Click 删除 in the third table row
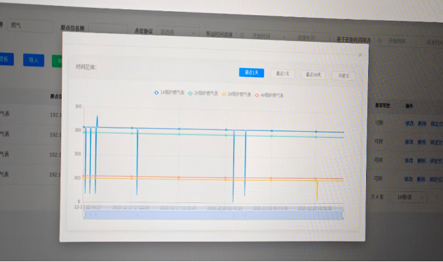Image resolution: width=443 pixels, height=262 pixels. 422,161
